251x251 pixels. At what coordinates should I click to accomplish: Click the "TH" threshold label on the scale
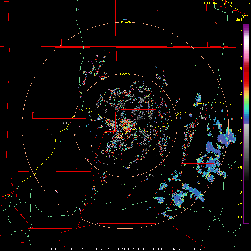click(240, 217)
